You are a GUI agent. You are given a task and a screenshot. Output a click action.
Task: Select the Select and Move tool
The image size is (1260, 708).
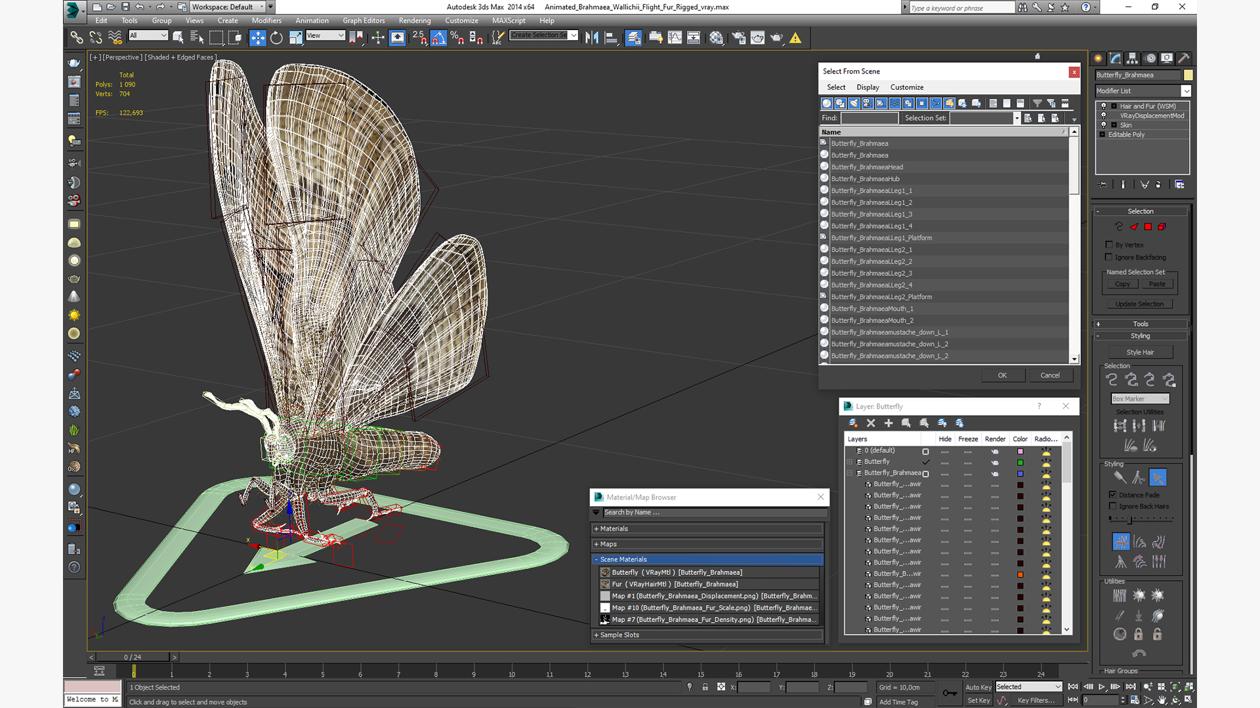point(258,38)
